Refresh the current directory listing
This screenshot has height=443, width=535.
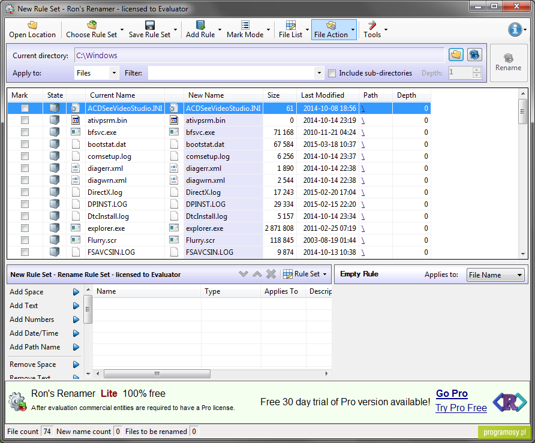[474, 55]
